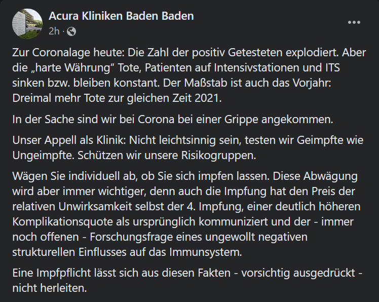379x302 pixels.
Task: Click the word "Grippe" in the post
Action: tap(241, 120)
